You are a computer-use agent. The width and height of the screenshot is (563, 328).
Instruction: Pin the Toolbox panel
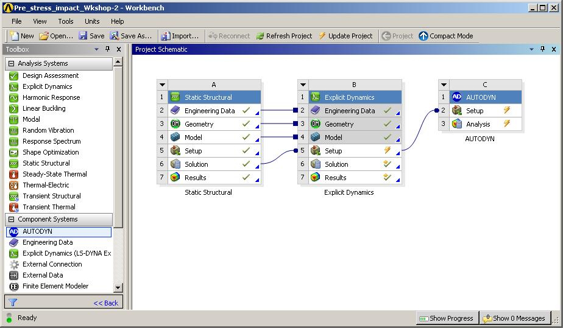click(x=107, y=49)
